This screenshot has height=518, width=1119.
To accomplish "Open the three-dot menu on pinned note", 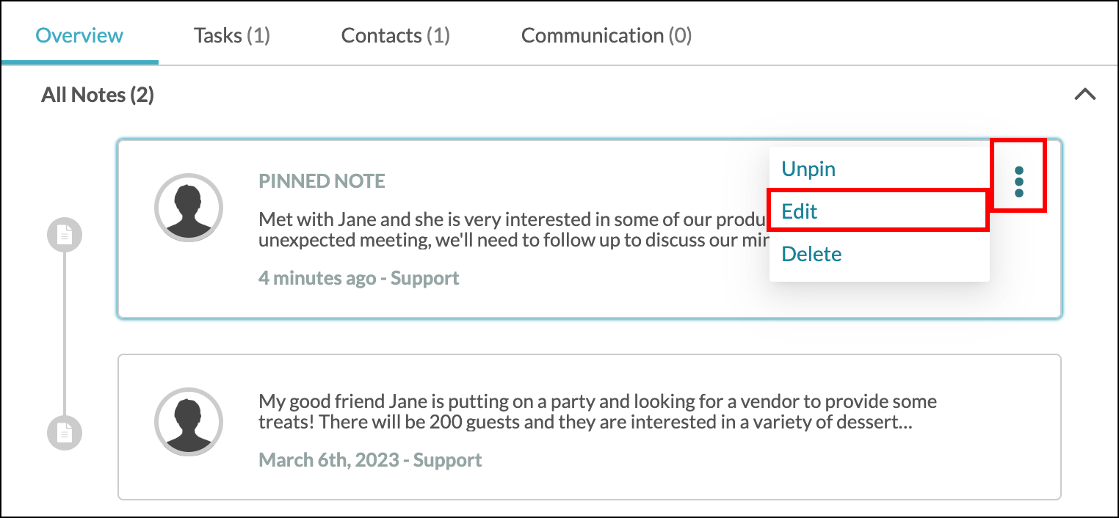I will tap(1018, 181).
